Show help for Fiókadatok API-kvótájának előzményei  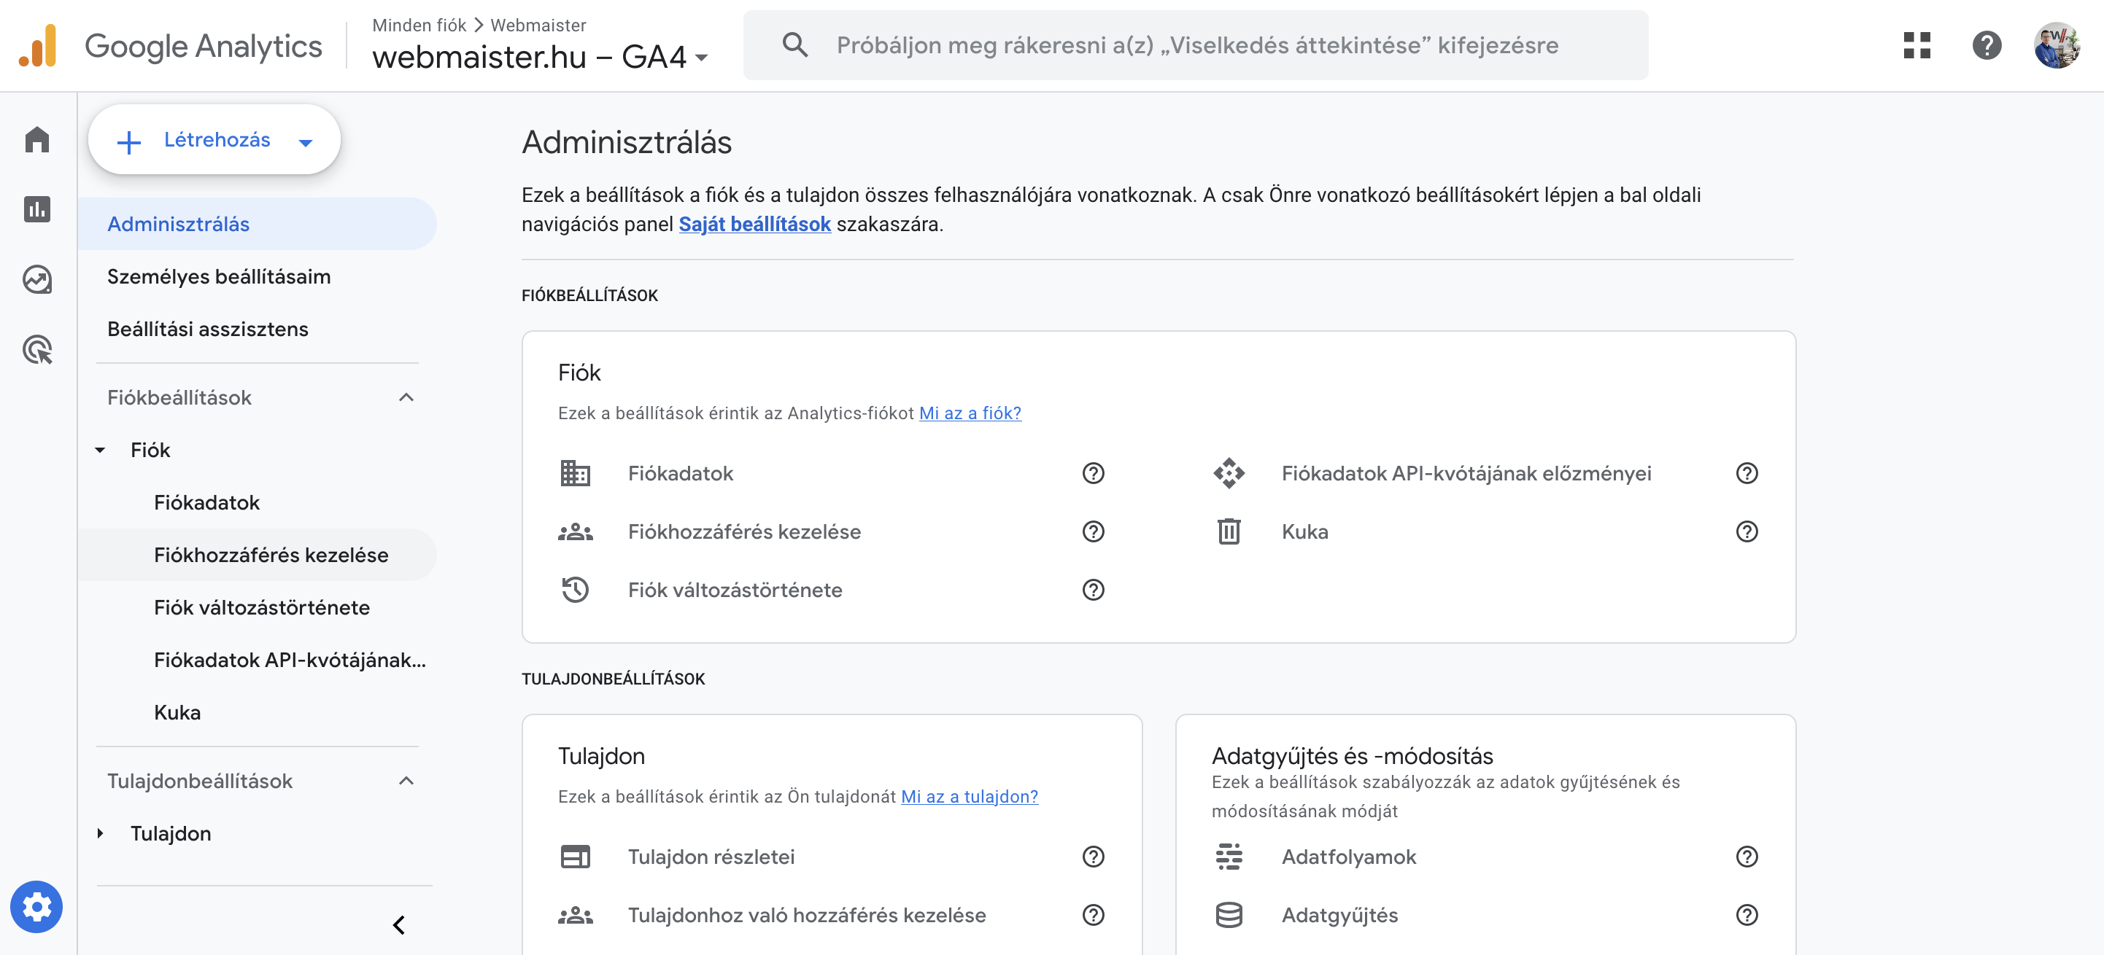pyautogui.click(x=1747, y=473)
